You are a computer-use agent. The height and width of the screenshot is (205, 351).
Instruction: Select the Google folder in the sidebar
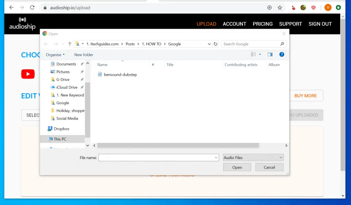[x=62, y=103]
